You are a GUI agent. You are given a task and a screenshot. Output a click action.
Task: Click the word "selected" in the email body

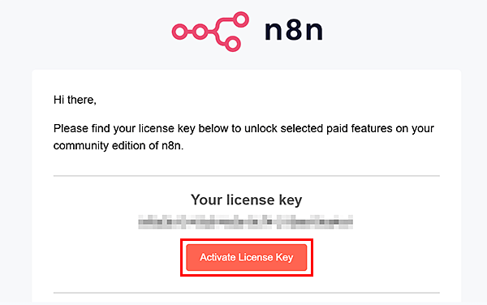(x=302, y=128)
